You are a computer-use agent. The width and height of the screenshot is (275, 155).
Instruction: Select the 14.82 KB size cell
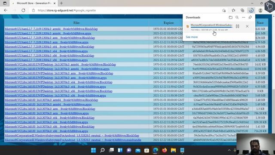[x=260, y=65]
